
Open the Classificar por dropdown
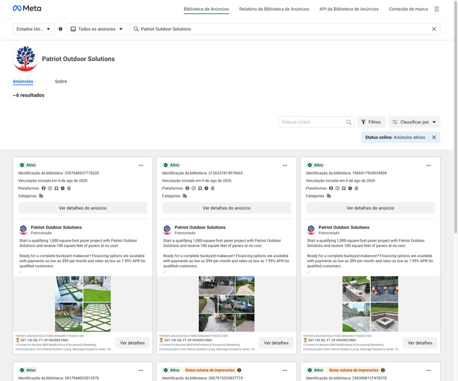(x=414, y=122)
